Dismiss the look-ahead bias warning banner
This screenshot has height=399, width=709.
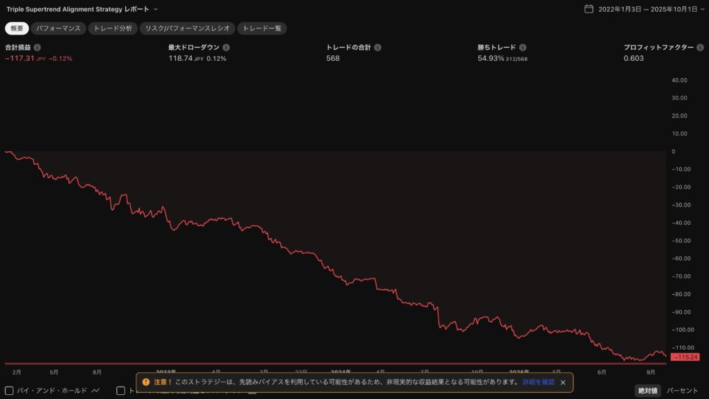coord(563,382)
